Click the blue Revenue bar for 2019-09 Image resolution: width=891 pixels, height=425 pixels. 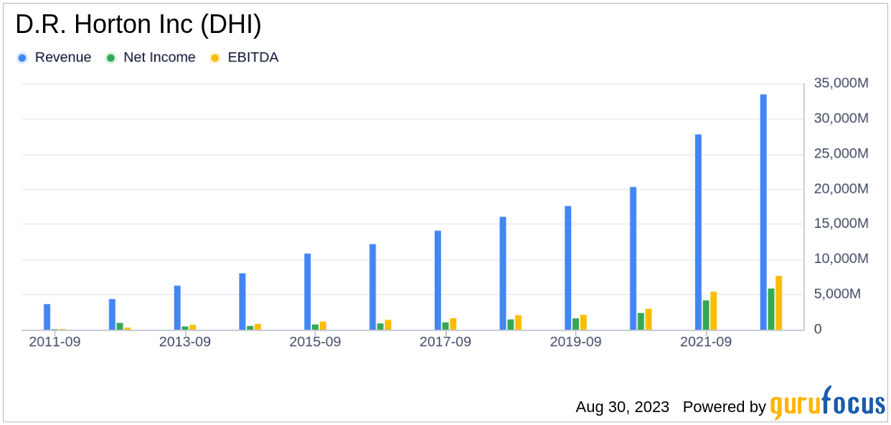[x=568, y=268]
